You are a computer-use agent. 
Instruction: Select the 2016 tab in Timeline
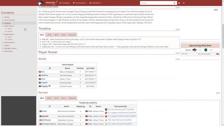[49, 35]
